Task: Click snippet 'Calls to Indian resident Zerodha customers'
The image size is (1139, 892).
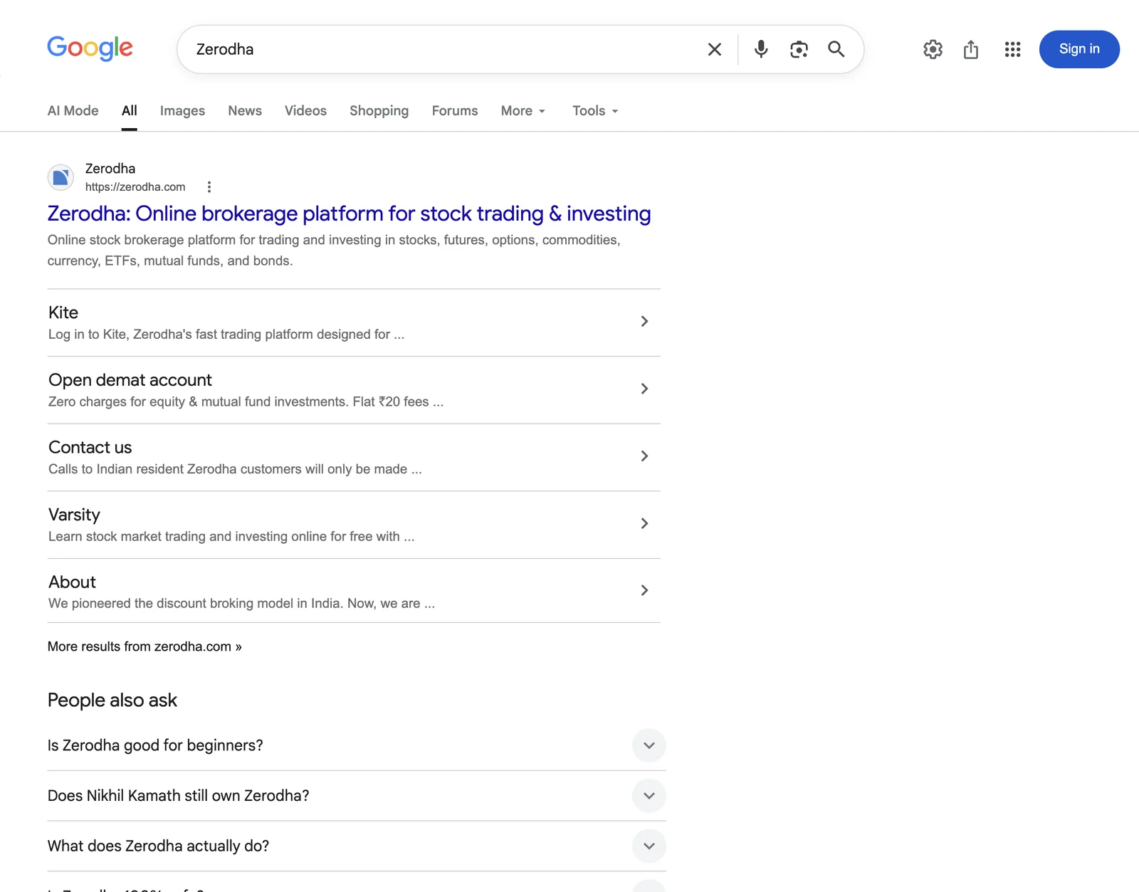Action: pos(235,469)
